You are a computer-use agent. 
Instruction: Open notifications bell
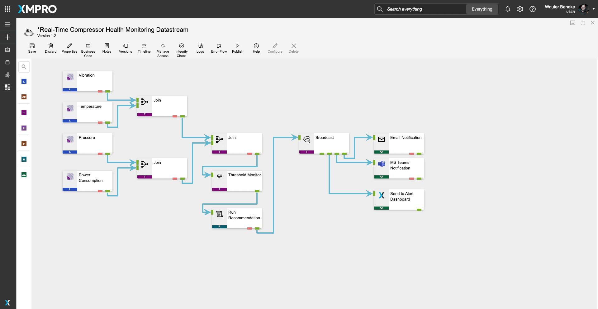[x=508, y=9]
